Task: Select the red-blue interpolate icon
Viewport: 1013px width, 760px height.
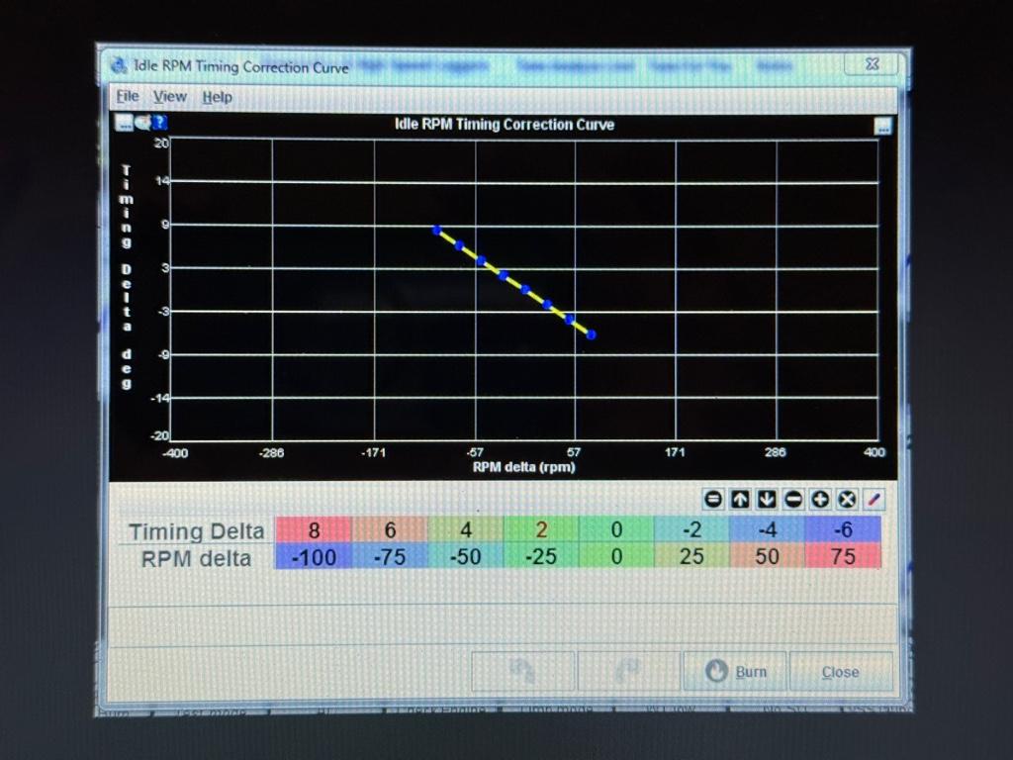Action: 874,500
